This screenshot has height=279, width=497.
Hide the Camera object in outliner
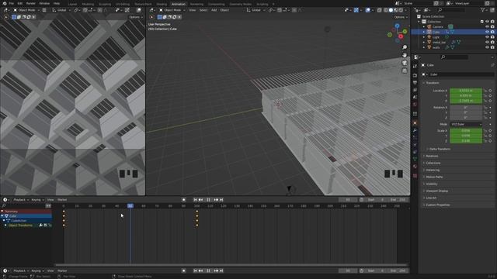487,26
